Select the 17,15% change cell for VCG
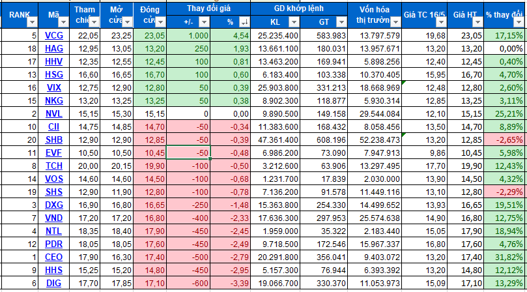 pos(506,35)
